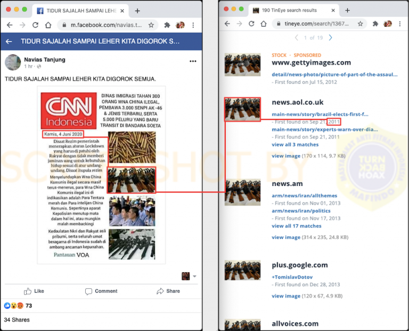Go back in the Facebook browser window
Viewport: 409px width, 331px height.
pos(10,25)
